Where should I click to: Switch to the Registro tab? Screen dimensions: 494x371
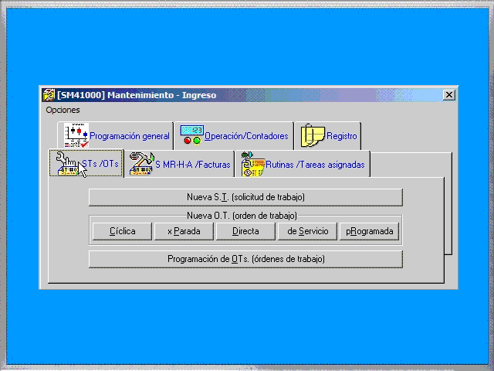(x=327, y=136)
